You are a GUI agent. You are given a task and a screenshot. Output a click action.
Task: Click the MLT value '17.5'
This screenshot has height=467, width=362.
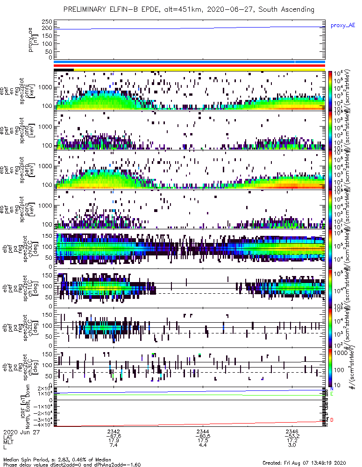coord(203,440)
